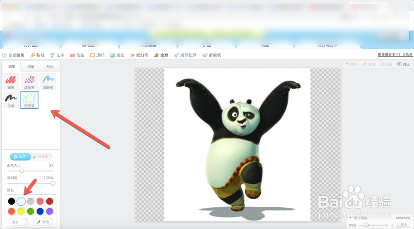Select the 铅笔 pencil brush

[x=11, y=82]
